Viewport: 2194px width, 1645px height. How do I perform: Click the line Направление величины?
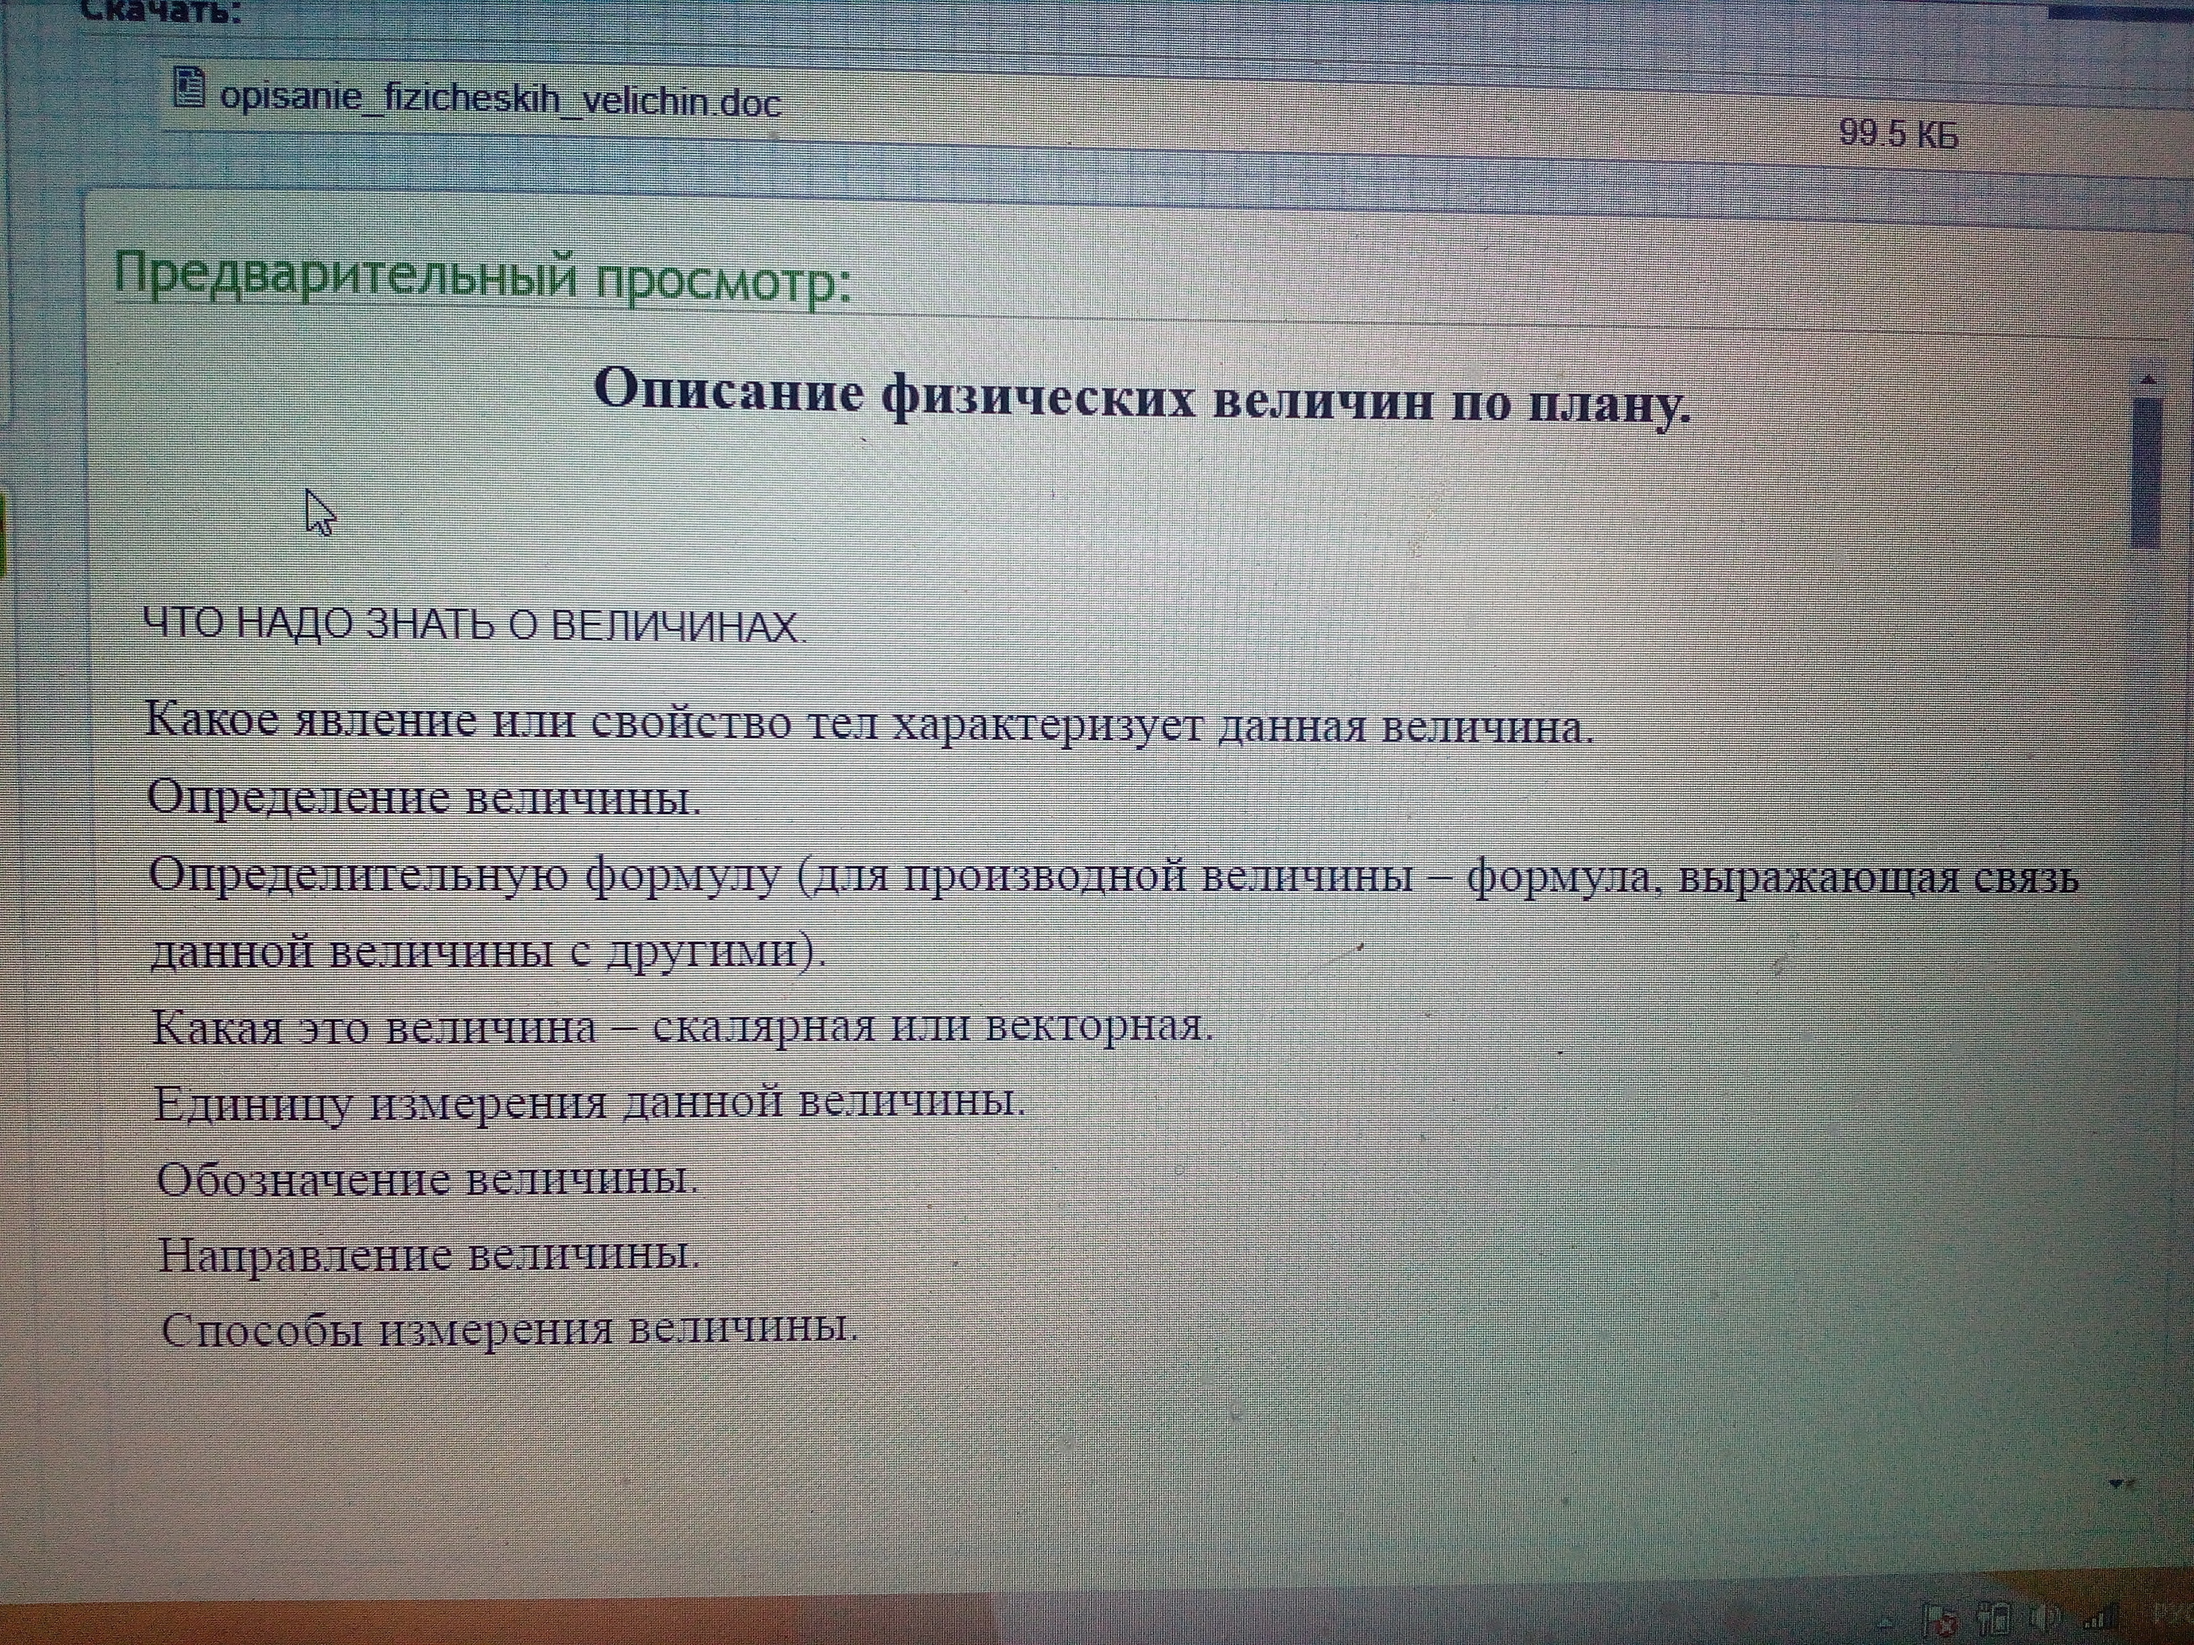tap(428, 1255)
